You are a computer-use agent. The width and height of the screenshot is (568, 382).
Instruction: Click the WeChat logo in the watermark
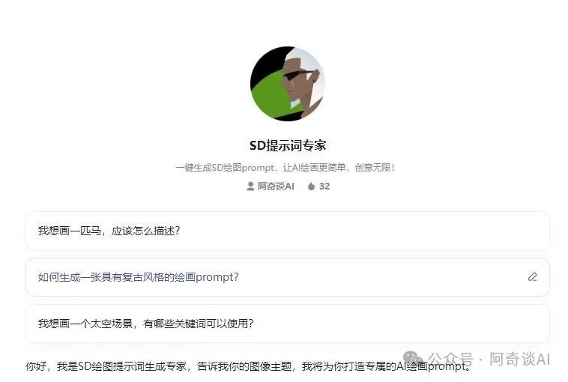pyautogui.click(x=414, y=358)
